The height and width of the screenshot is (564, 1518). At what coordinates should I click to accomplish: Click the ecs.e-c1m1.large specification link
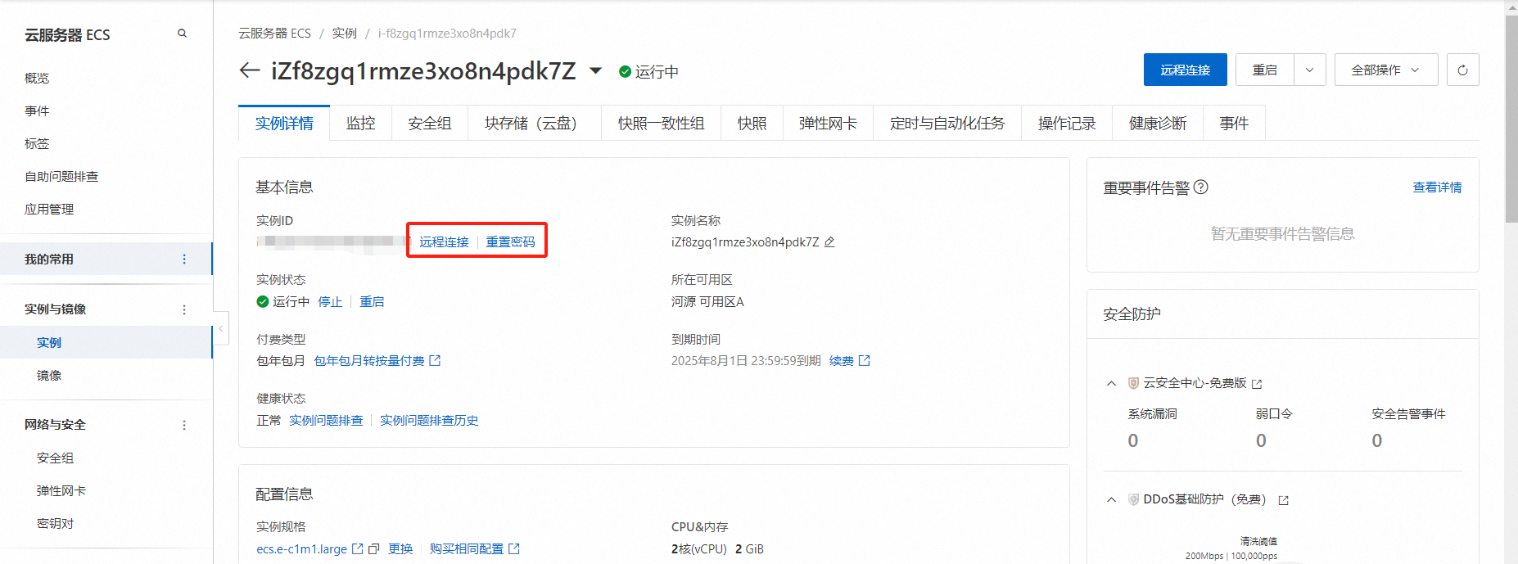[x=301, y=548]
